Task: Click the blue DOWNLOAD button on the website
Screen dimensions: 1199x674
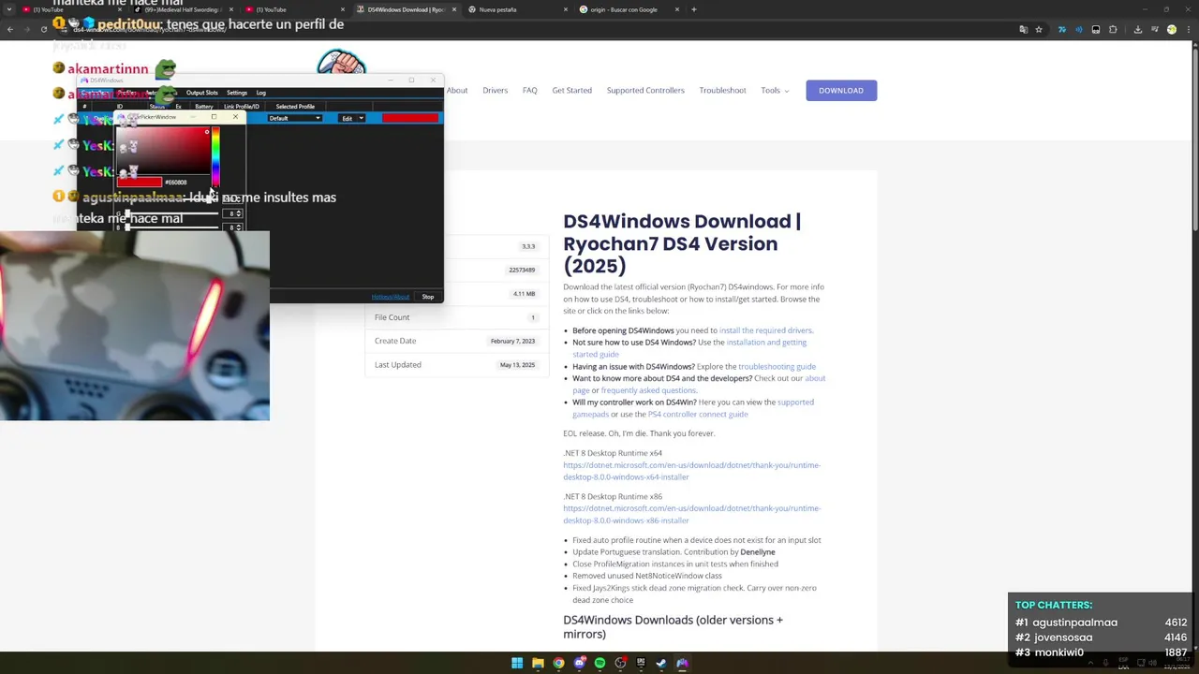Action: tap(841, 91)
